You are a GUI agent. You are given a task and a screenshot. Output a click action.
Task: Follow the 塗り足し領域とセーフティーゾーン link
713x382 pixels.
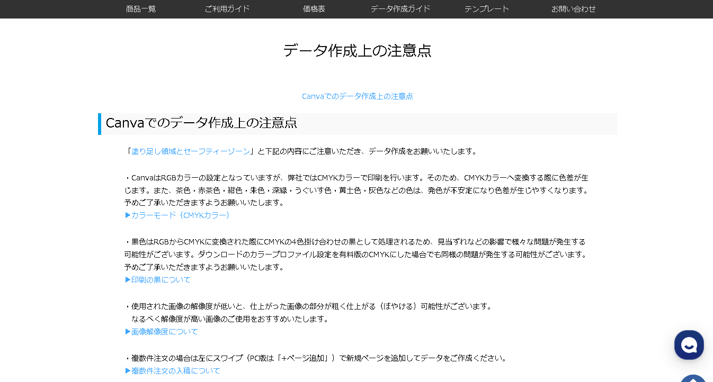[x=191, y=151]
